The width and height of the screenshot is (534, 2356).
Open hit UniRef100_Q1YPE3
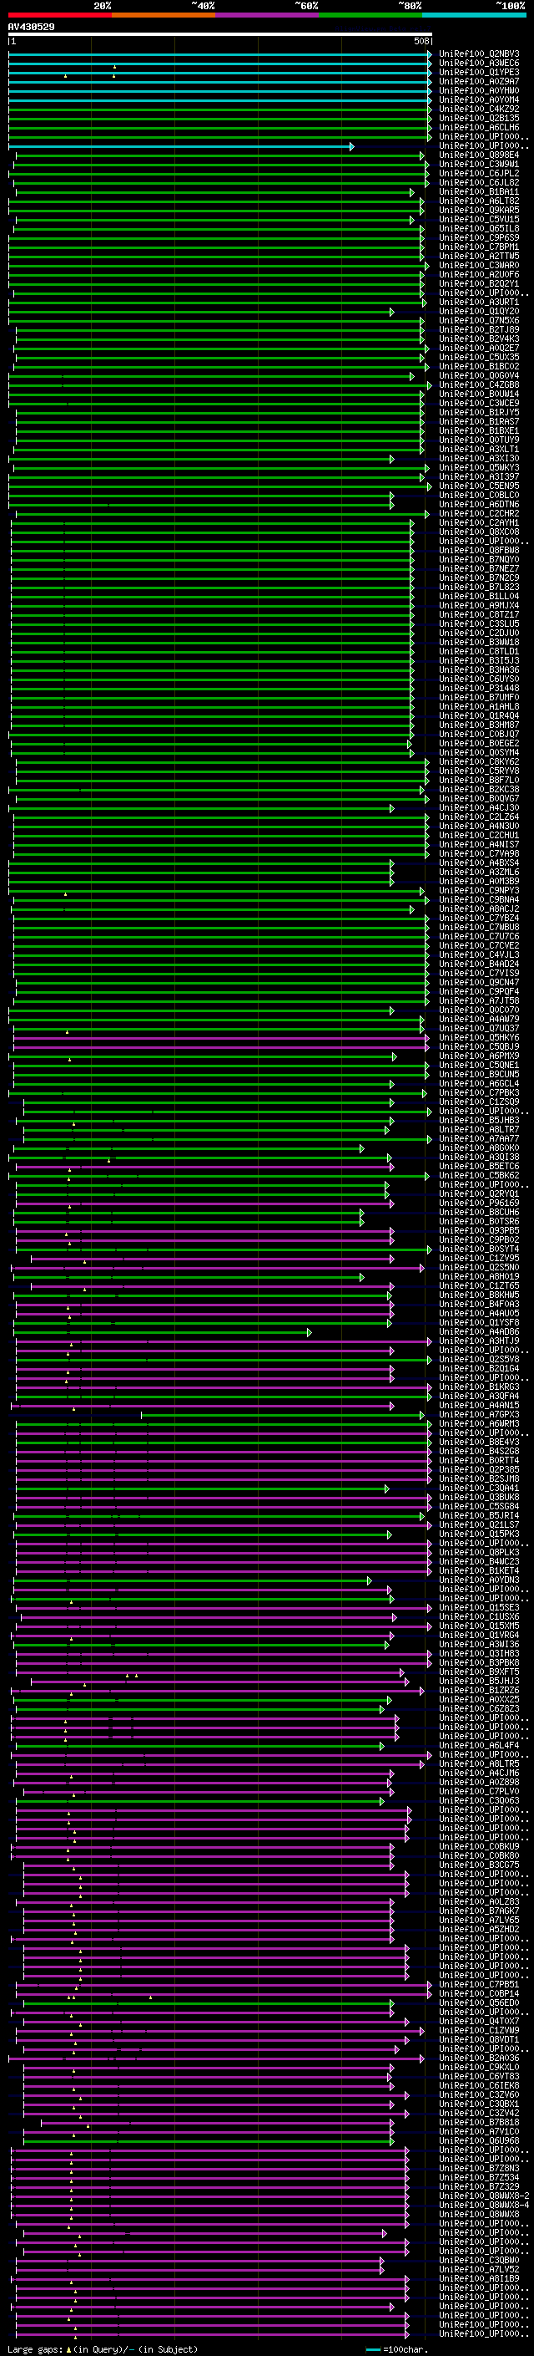(478, 72)
